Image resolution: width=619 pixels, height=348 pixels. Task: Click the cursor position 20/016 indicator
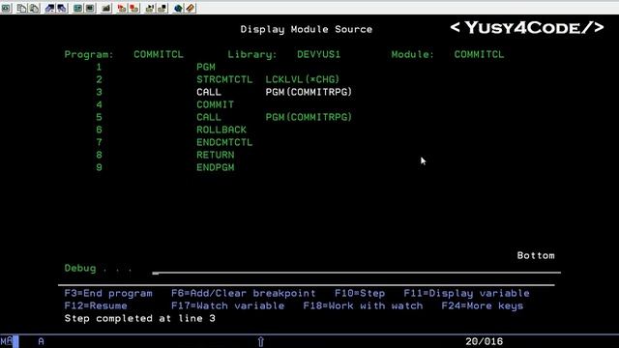484,341
